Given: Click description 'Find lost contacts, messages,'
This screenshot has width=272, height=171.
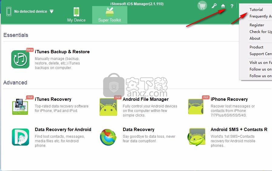Looking at the screenshot, I should [60, 136].
